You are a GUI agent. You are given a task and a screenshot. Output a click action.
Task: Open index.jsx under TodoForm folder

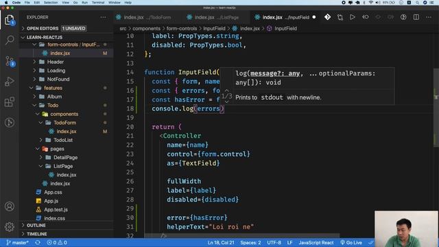tap(66, 131)
